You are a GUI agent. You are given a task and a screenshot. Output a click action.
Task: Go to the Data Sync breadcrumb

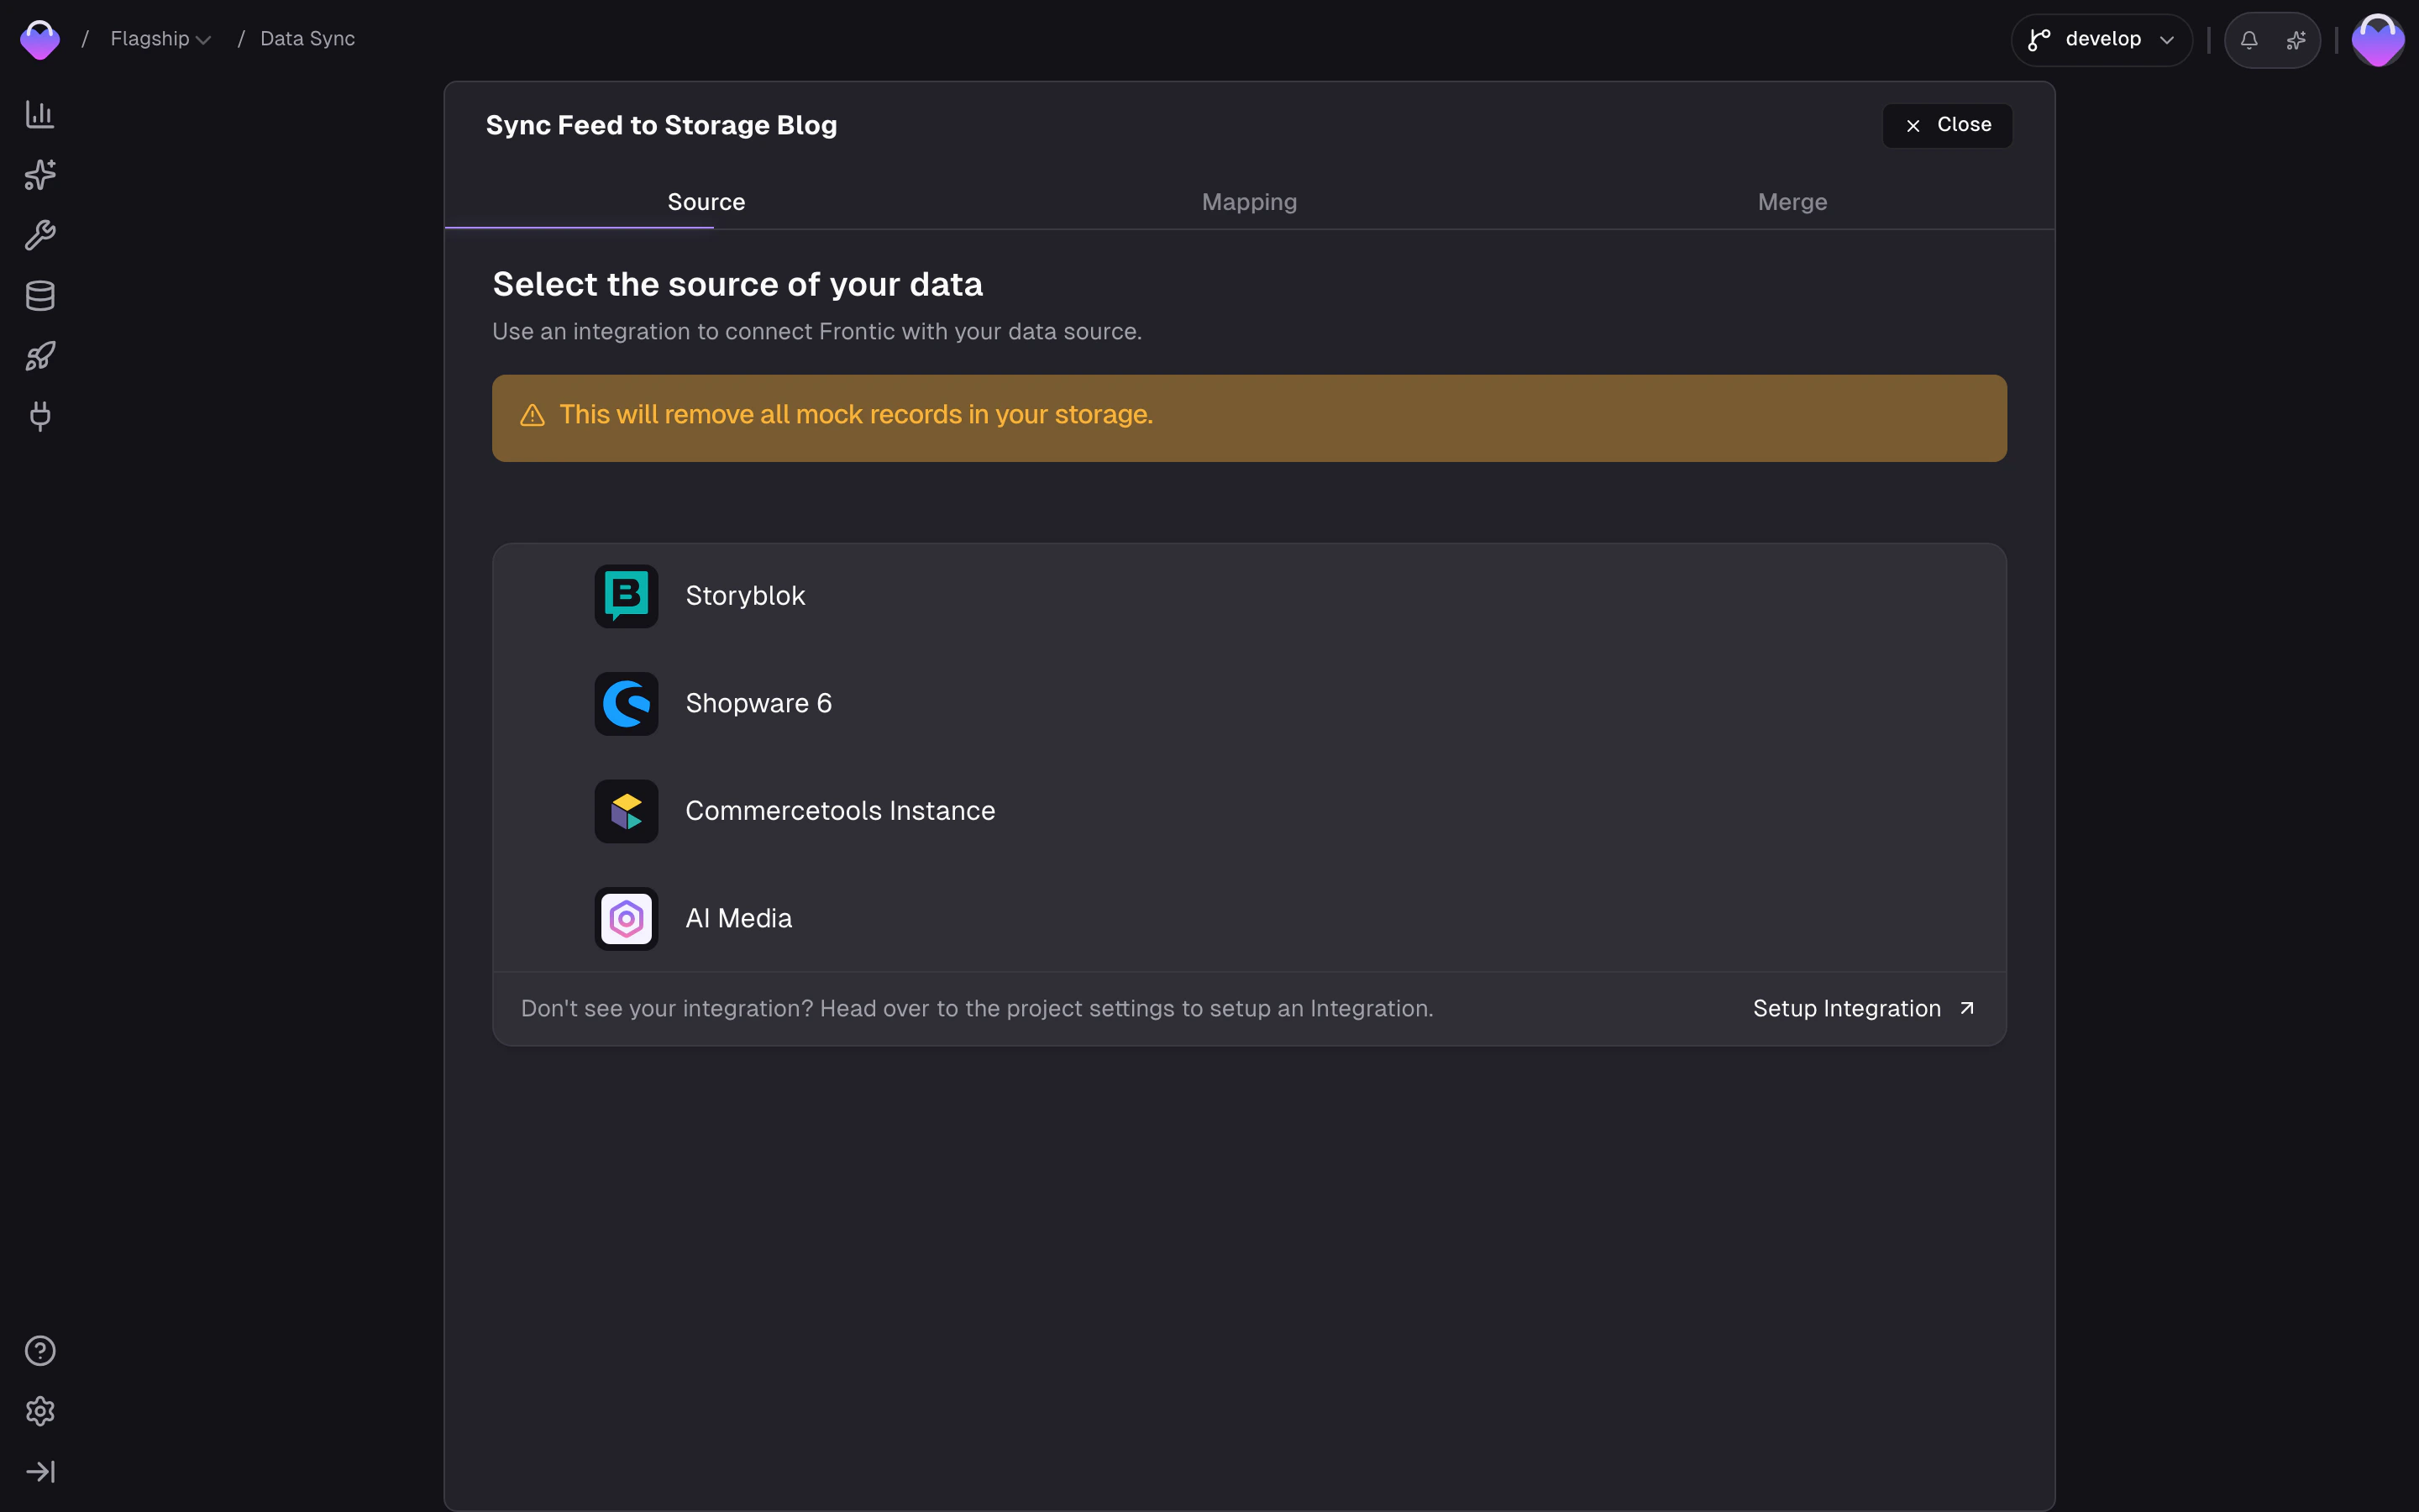tap(308, 39)
